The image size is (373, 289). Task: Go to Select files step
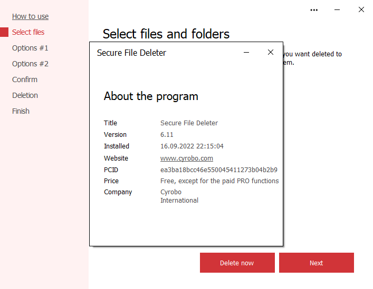[x=28, y=32]
